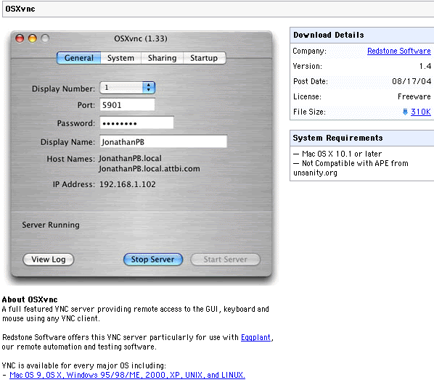The image size is (434, 385).
Task: Click the About OSXvnc heading
Action: 30,299
